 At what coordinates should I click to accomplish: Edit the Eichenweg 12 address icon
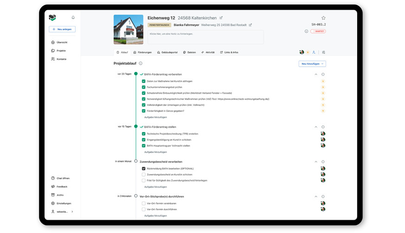[x=221, y=18]
